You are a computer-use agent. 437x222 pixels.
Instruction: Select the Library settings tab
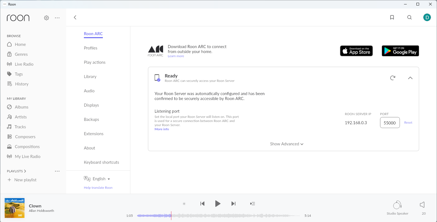tap(90, 77)
